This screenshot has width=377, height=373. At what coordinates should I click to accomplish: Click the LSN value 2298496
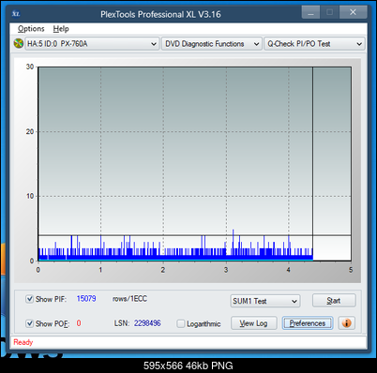(x=147, y=323)
